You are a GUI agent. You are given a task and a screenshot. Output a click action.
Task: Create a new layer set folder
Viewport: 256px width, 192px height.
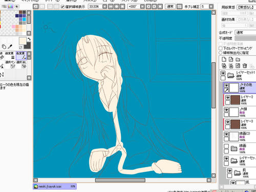(x=238, y=59)
